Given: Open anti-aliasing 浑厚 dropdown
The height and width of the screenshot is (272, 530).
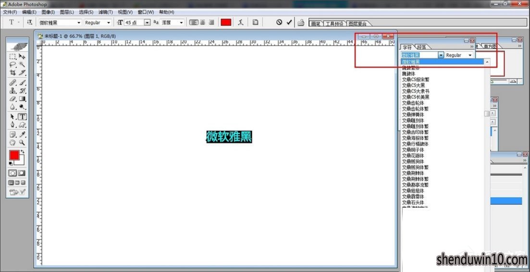Looking at the screenshot, I should tap(182, 23).
